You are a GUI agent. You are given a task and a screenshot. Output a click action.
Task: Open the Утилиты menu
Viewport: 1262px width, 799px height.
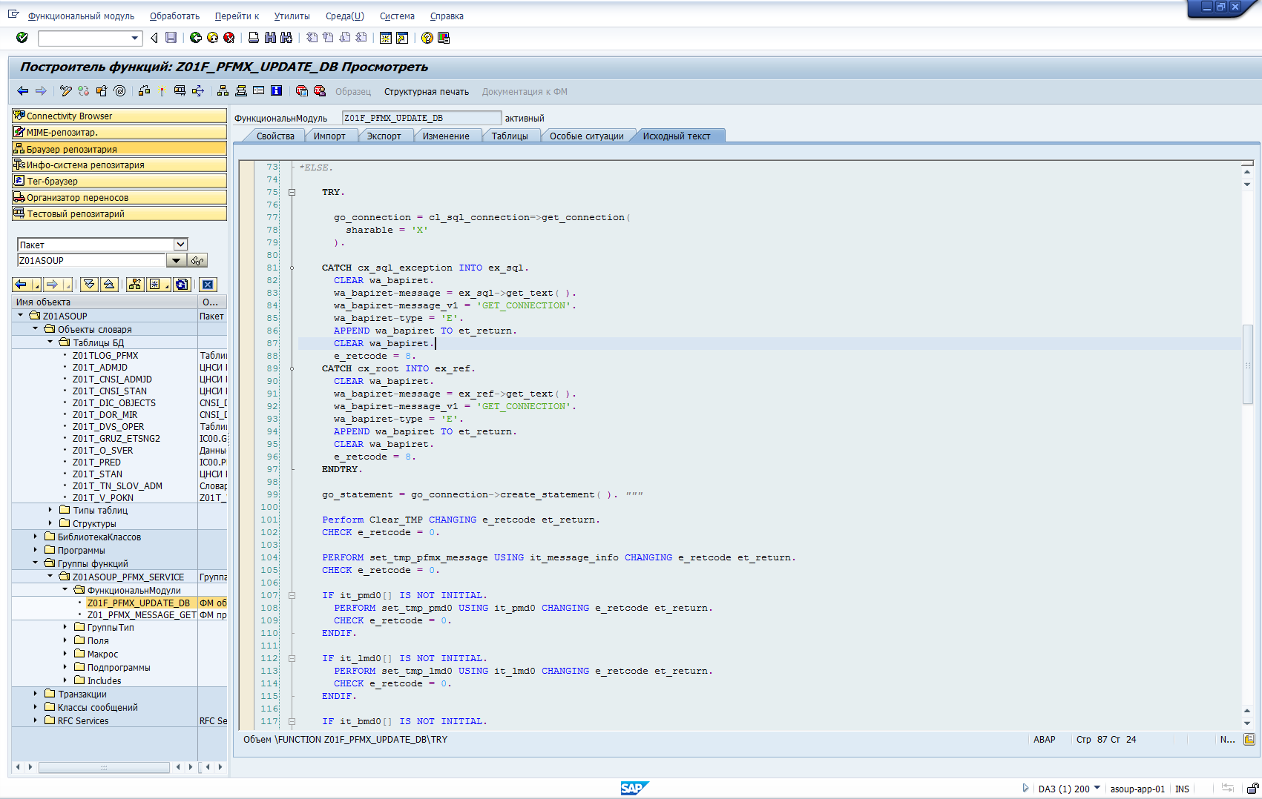point(292,16)
